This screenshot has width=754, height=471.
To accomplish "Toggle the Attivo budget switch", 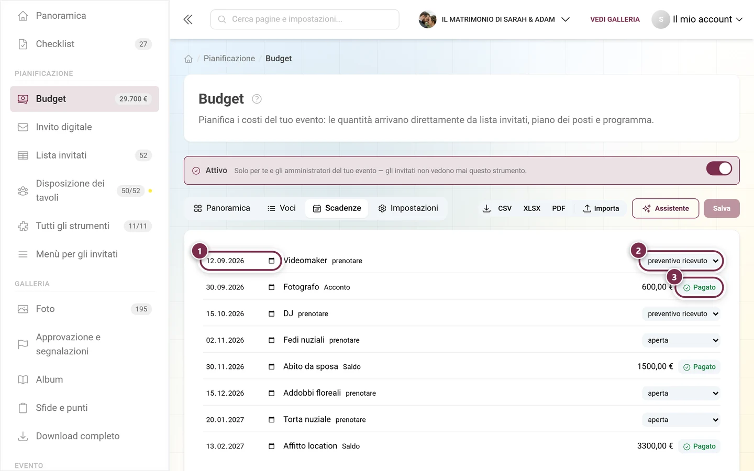I will pos(719,169).
